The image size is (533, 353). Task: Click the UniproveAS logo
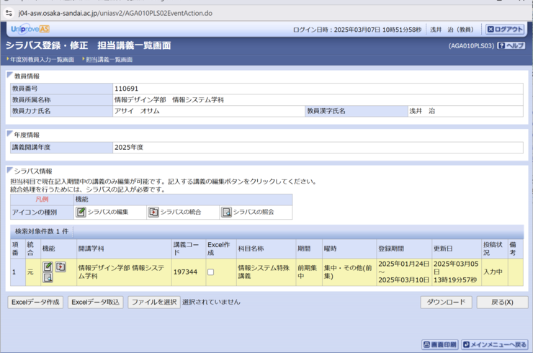click(30, 30)
